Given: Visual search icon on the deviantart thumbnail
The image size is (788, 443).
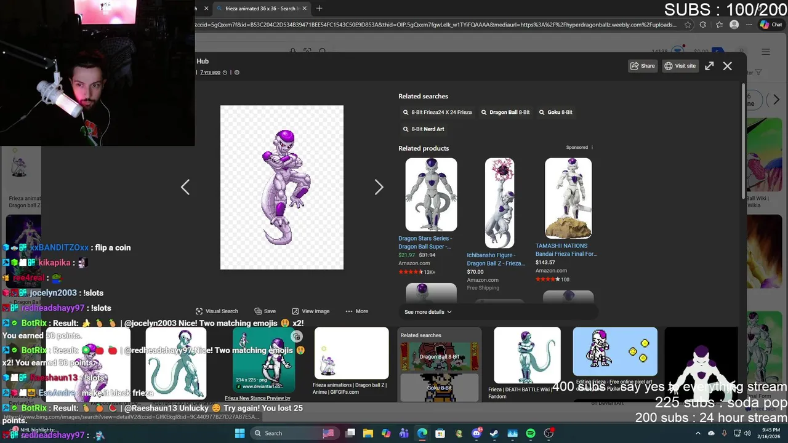Looking at the screenshot, I should click(x=297, y=337).
